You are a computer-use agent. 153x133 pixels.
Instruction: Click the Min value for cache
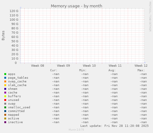(x=85, y=93)
